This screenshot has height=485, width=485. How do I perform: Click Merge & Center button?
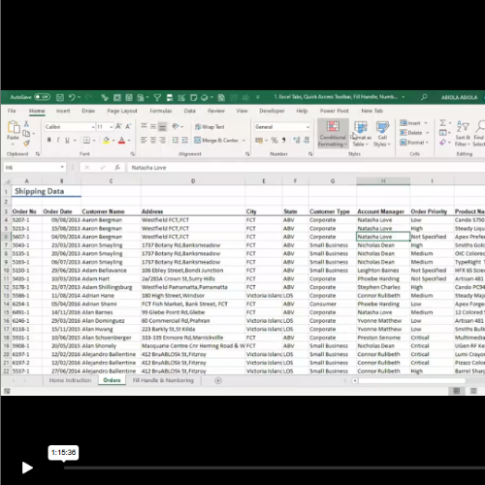tap(216, 140)
